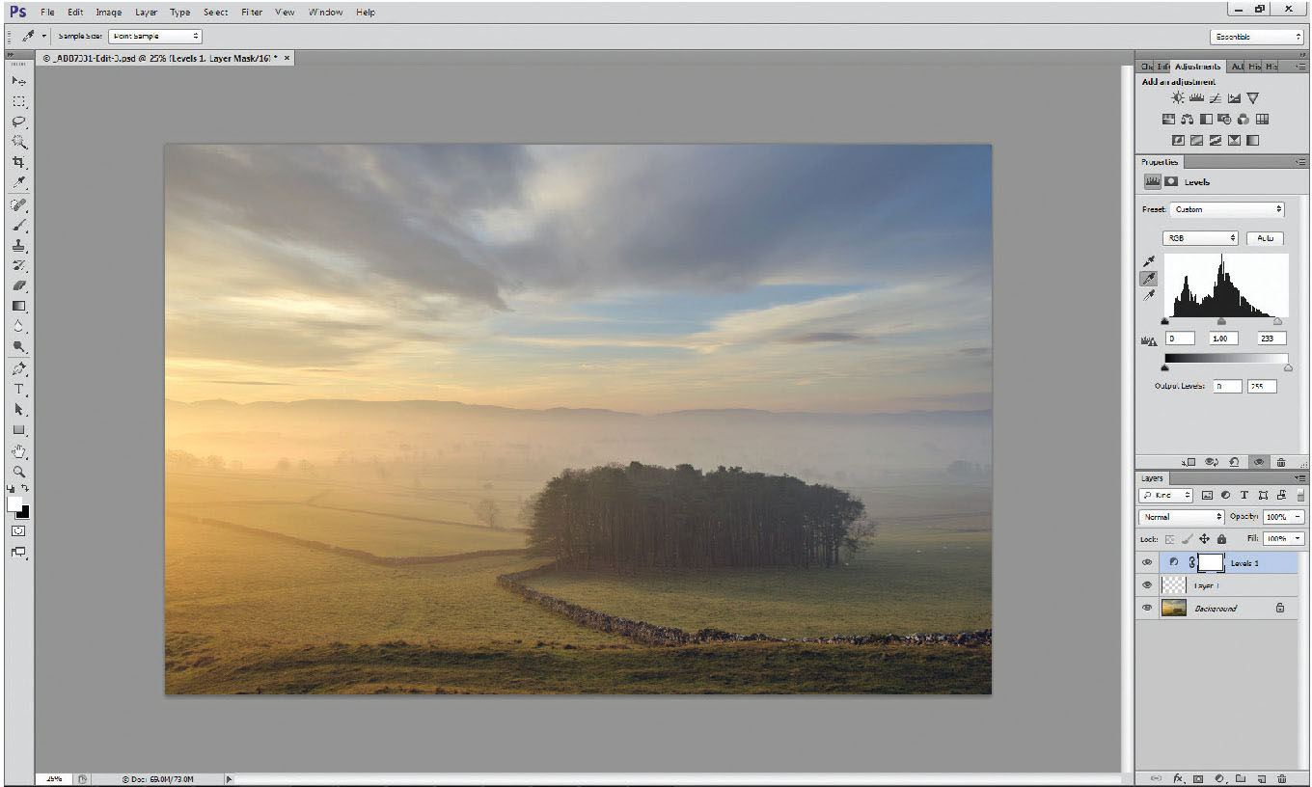Click the reset adjustment defaults button

click(1236, 462)
